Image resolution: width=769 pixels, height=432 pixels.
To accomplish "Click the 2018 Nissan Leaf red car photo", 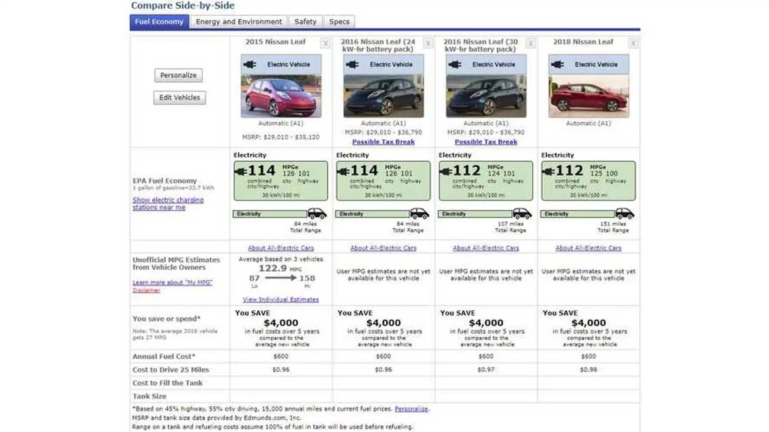I will (x=588, y=96).
